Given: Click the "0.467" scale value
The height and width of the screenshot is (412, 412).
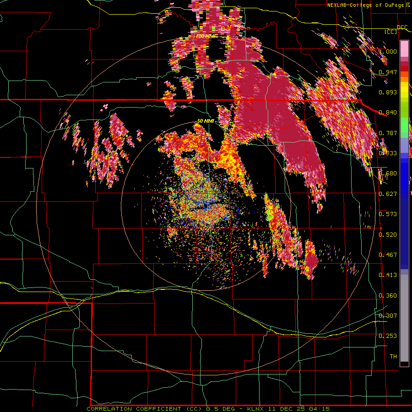Looking at the screenshot, I should point(388,255).
